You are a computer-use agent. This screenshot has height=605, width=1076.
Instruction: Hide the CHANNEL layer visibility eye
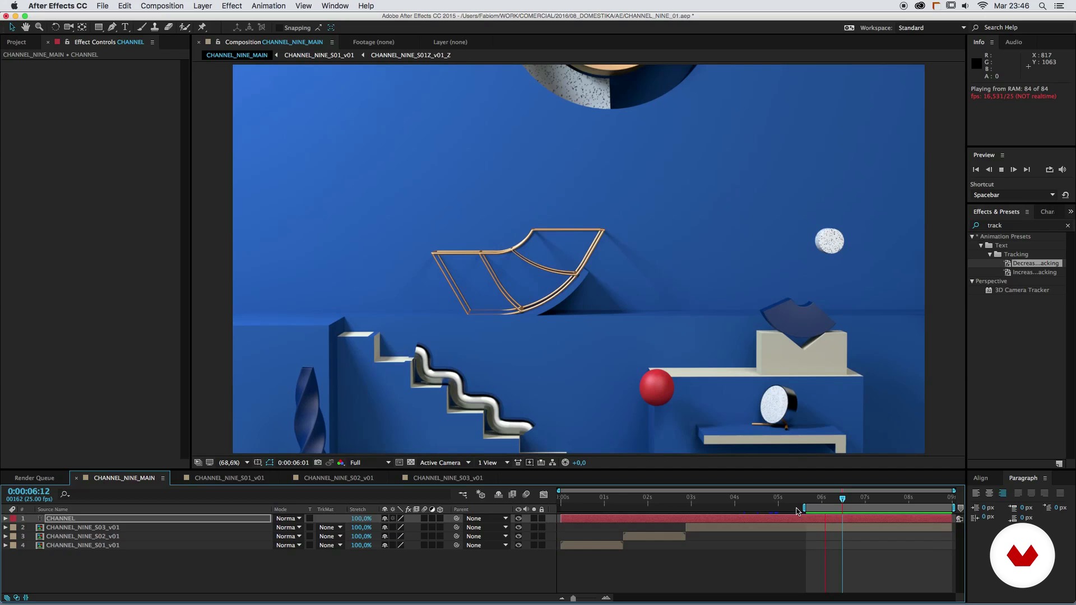pyautogui.click(x=518, y=519)
